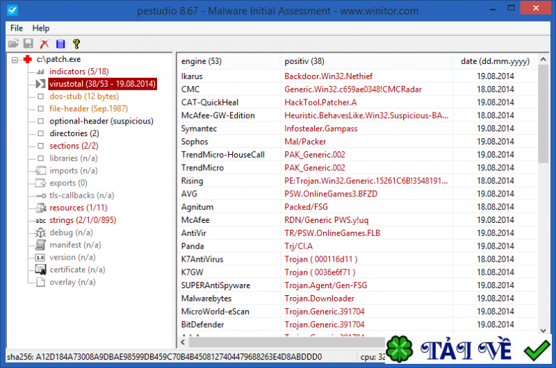Toggle the directories checkbox

tap(41, 133)
